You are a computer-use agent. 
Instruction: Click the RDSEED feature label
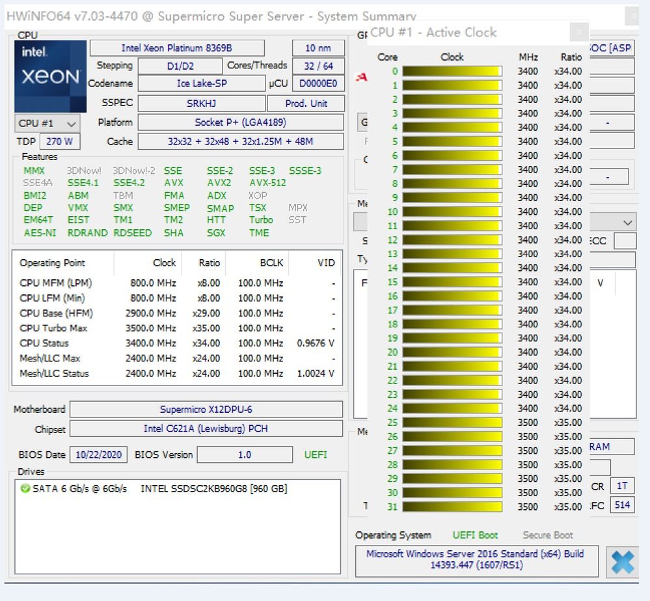pyautogui.click(x=133, y=232)
